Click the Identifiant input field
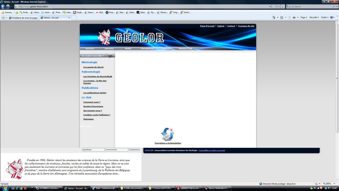Image resolution: width=339 pixels, height=191 pixels. (x=93, y=150)
